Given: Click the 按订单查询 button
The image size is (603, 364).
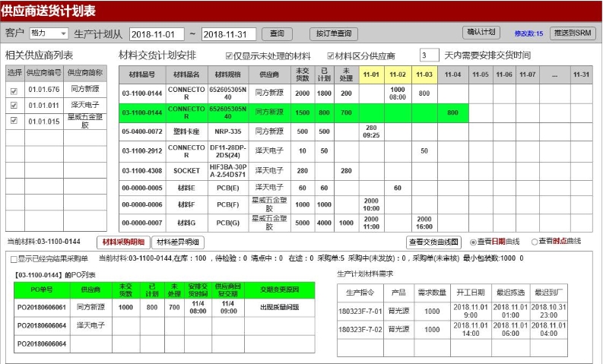Looking at the screenshot, I should (x=333, y=34).
